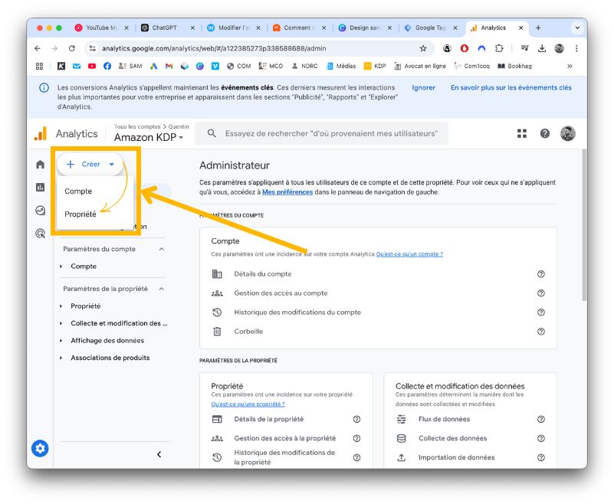Open the Google apps grid icon
The image size is (614, 504).
[x=521, y=133]
